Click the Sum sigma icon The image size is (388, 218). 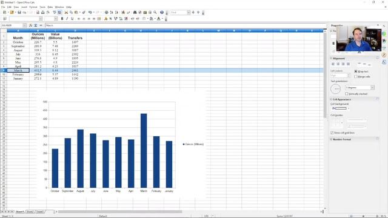tap(36, 25)
